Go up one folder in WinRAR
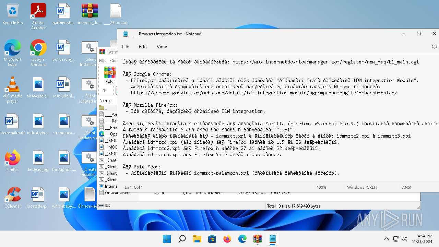Screen dimensions: 439x247 (104, 91)
